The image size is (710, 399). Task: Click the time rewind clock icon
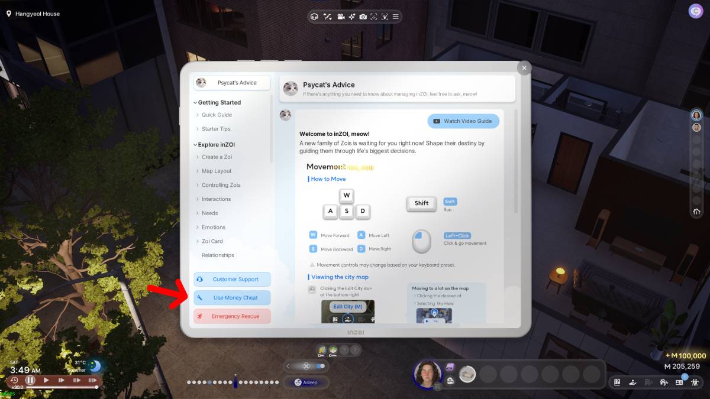pos(15,380)
